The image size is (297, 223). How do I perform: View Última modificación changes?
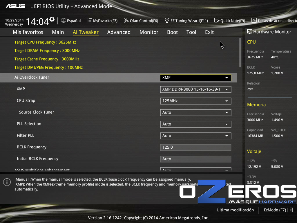235,210
